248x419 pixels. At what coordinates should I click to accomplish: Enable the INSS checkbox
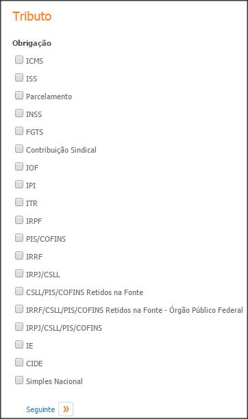pos(19,113)
